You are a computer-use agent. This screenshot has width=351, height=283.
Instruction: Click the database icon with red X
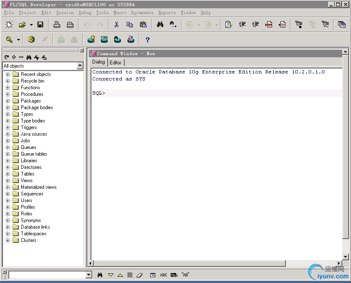(x=131, y=39)
